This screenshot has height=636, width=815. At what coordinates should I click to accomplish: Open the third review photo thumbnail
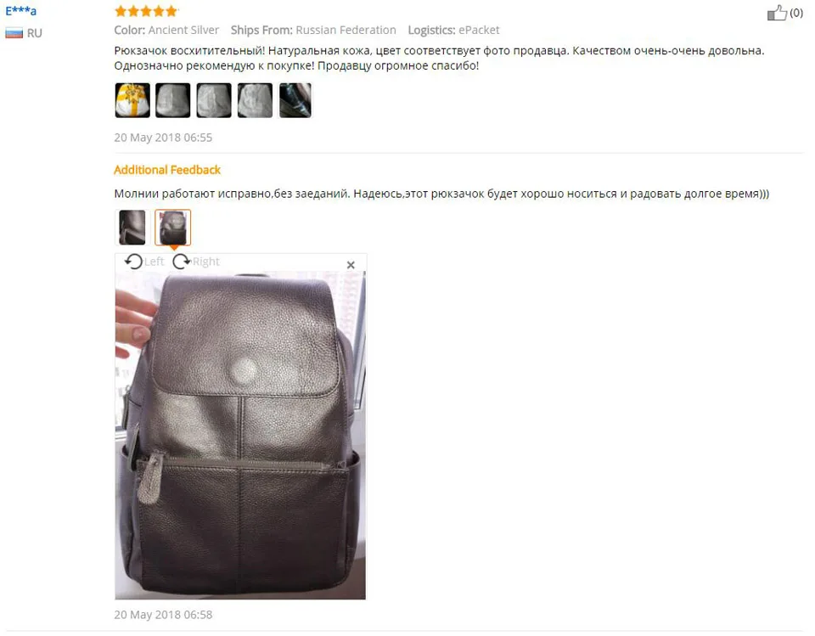point(214,100)
